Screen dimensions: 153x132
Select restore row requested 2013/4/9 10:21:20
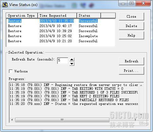[61, 41]
